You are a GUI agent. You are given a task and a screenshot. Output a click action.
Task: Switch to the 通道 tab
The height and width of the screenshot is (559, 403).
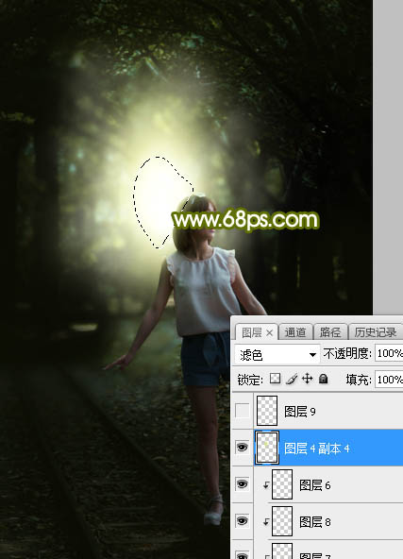pyautogui.click(x=295, y=332)
